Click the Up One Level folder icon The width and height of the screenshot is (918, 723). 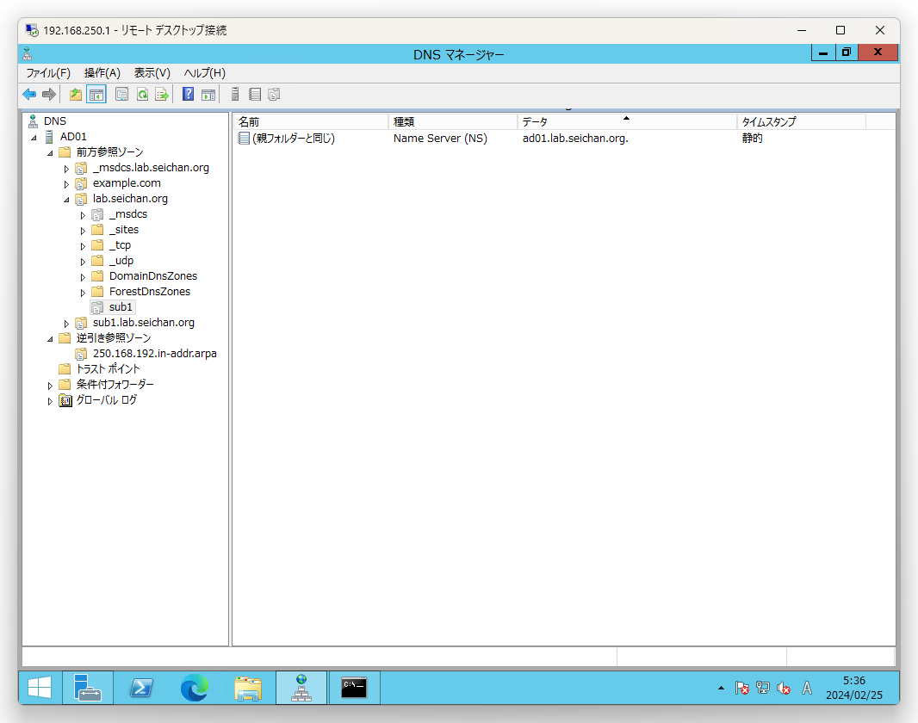pyautogui.click(x=76, y=95)
